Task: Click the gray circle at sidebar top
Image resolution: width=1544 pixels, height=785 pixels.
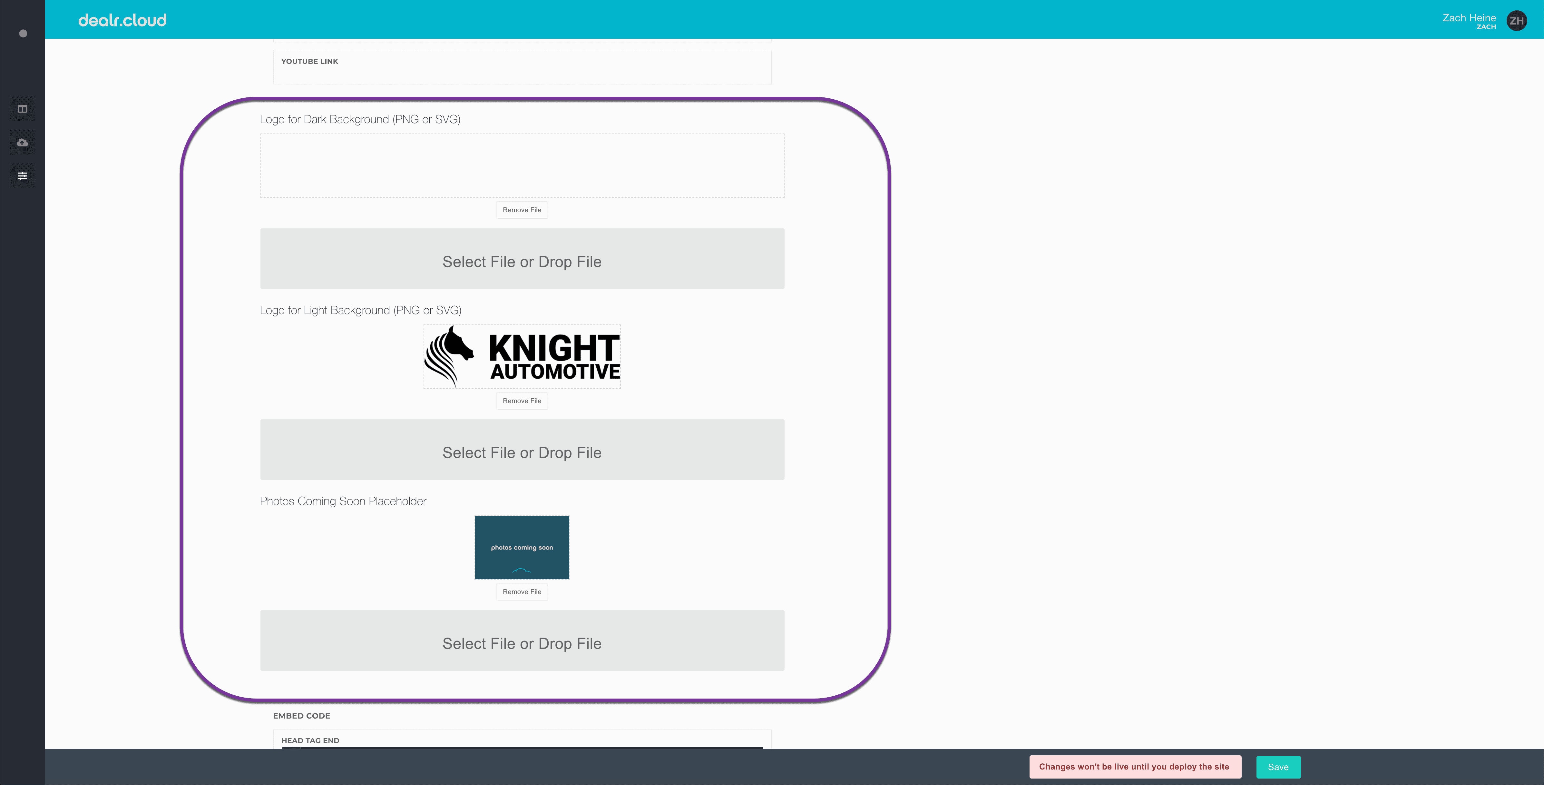Action: 23,34
